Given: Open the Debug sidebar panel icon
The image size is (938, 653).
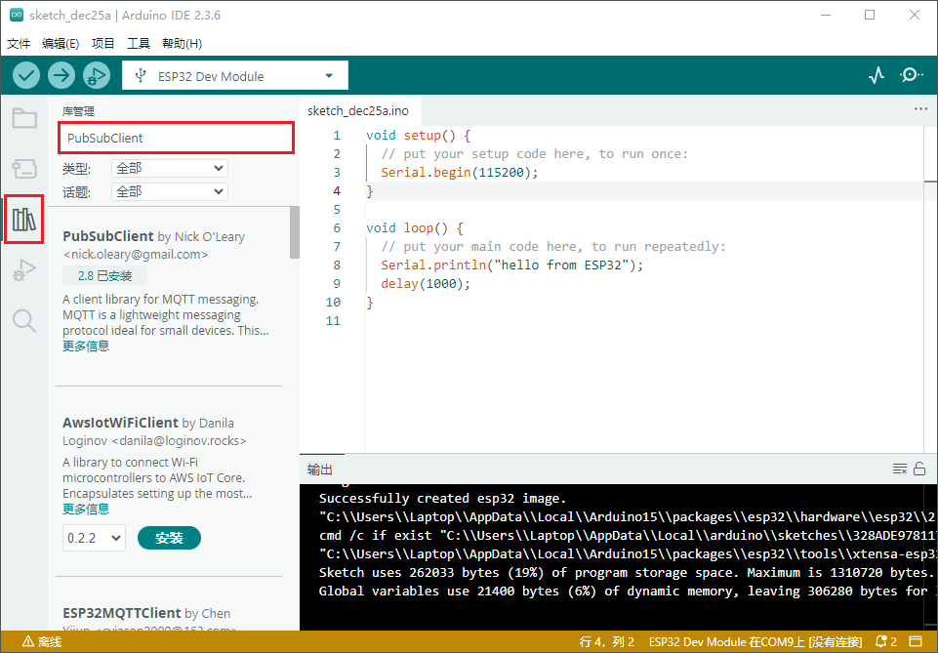Looking at the screenshot, I should pyautogui.click(x=24, y=270).
